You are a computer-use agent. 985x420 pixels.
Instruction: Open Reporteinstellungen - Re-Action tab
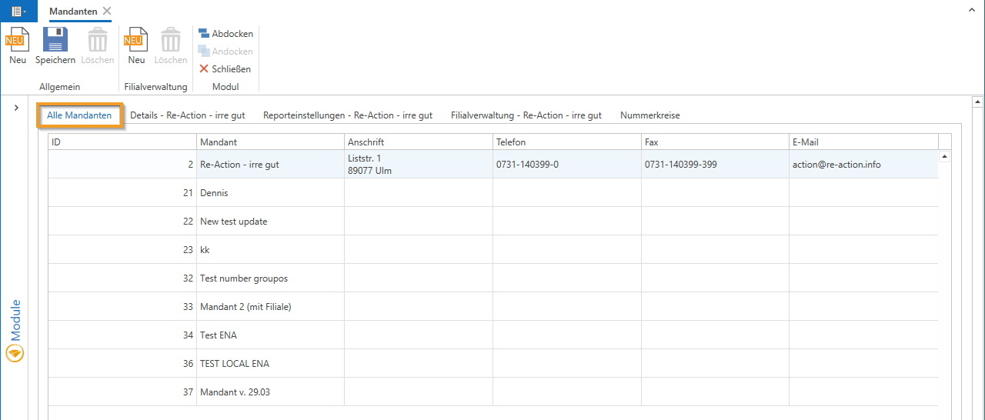tap(347, 115)
